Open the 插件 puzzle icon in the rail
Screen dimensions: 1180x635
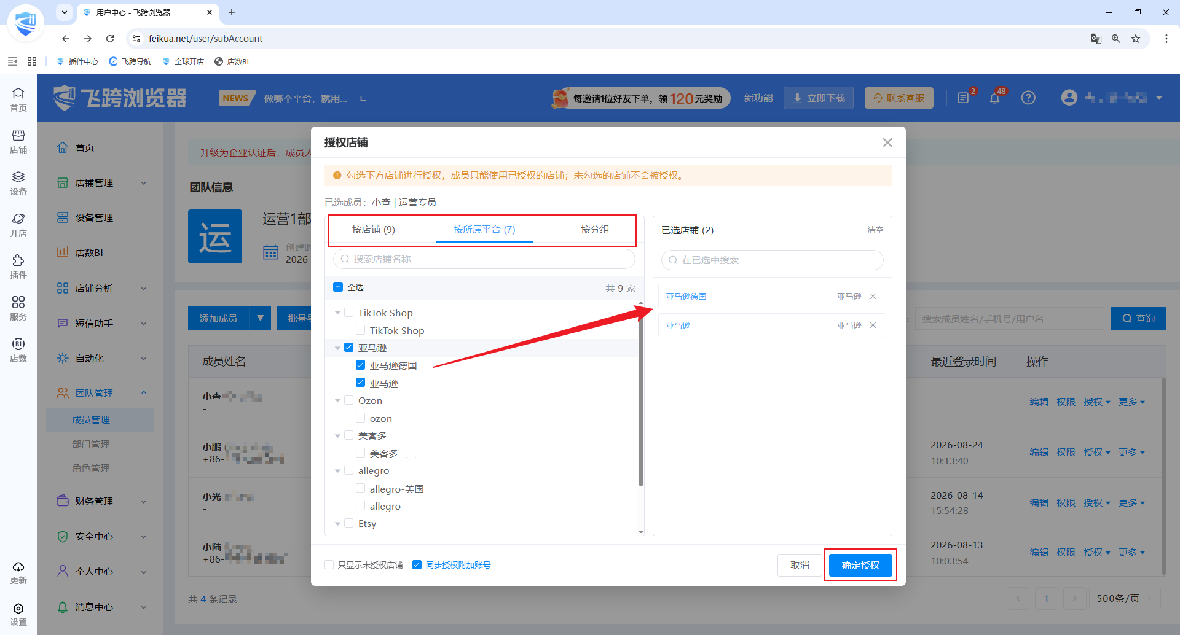(x=18, y=267)
